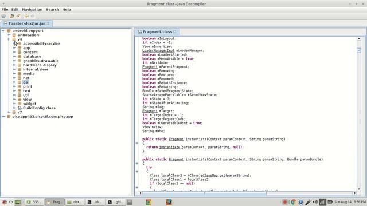Follow the instantiate call link in return statement
367x206 pixels.
coord(170,147)
